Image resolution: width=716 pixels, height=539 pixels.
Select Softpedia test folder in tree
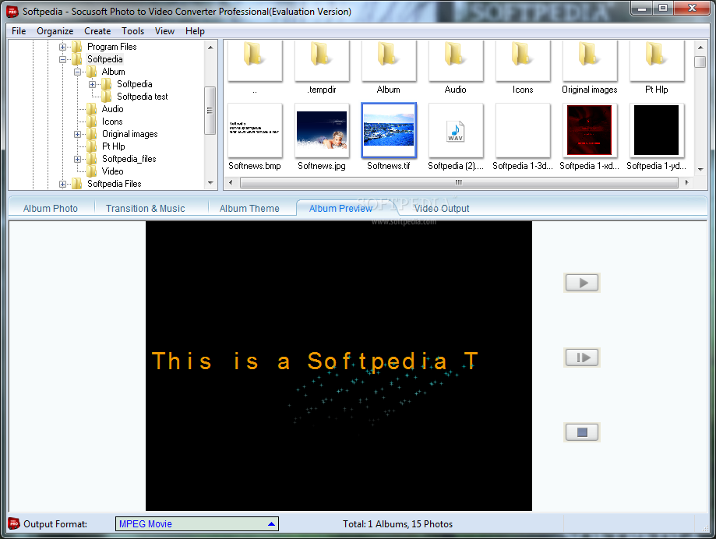point(142,97)
